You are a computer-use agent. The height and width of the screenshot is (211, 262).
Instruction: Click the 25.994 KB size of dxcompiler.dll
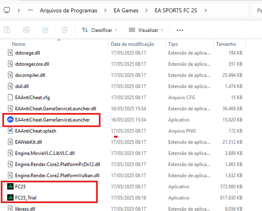tap(232, 75)
